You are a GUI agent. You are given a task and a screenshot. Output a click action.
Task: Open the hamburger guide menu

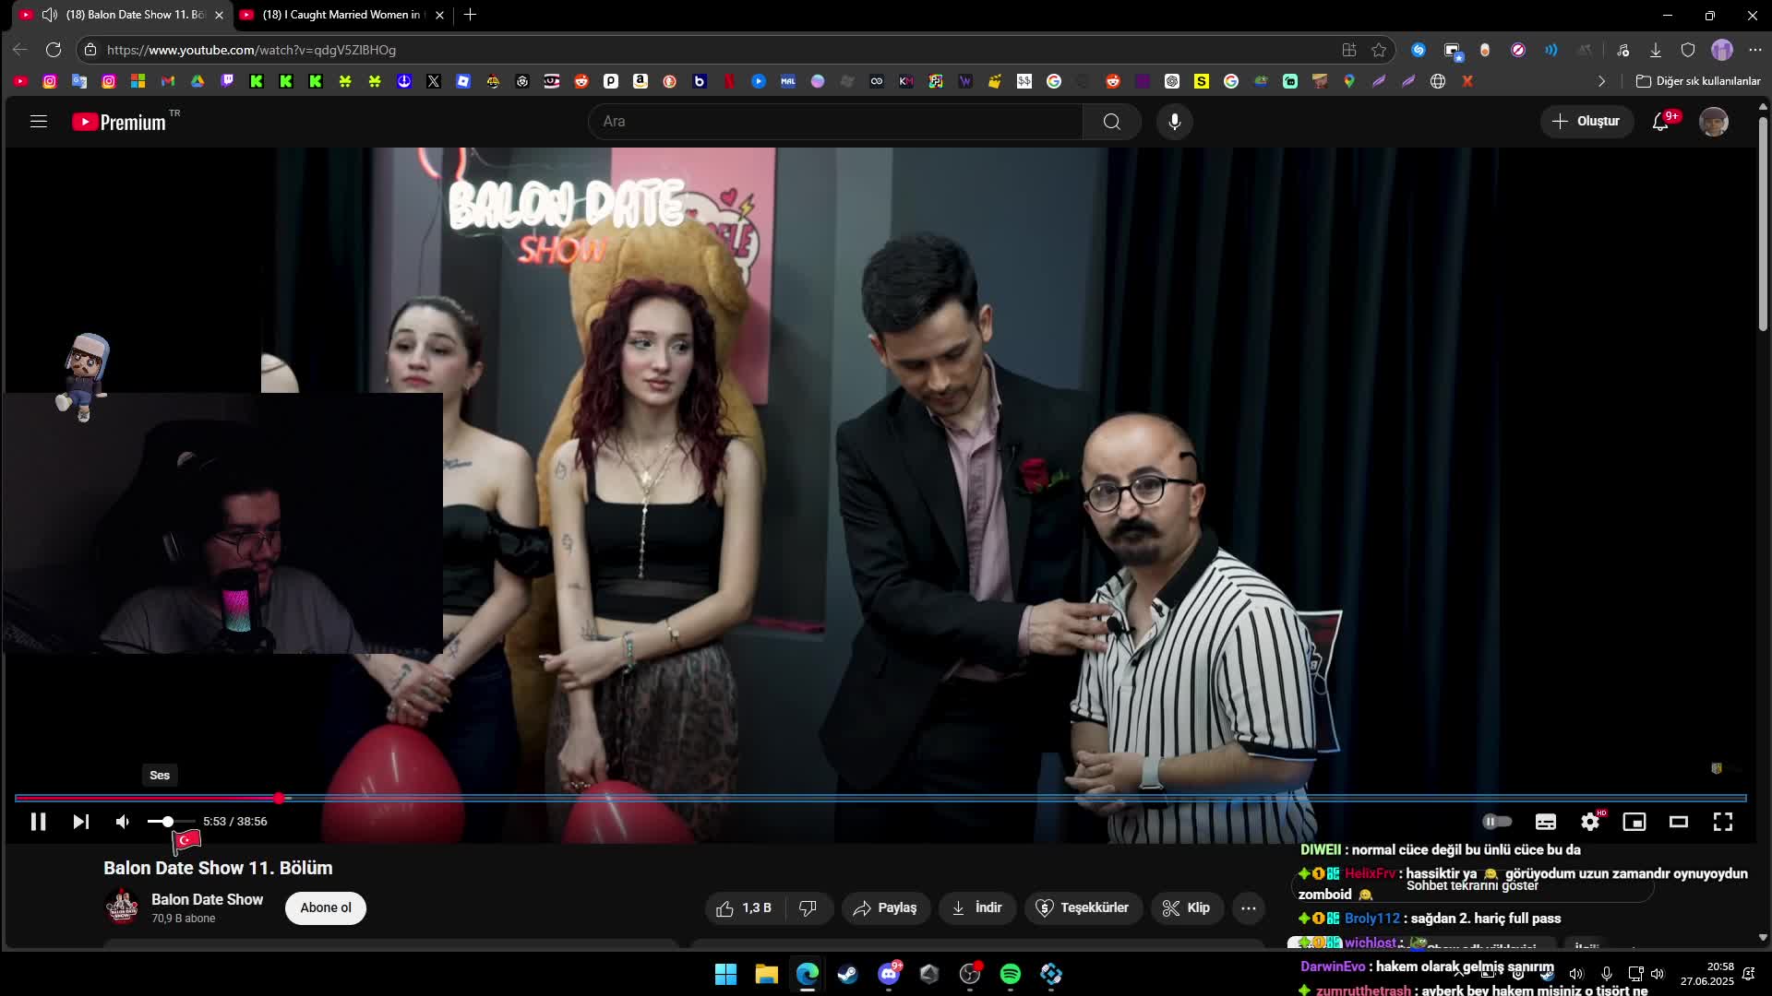(38, 122)
